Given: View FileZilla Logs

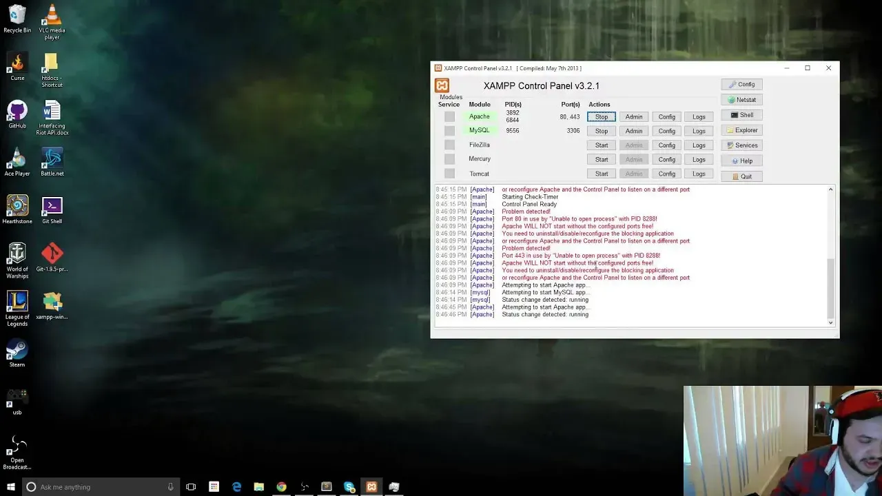Looking at the screenshot, I should coord(699,145).
